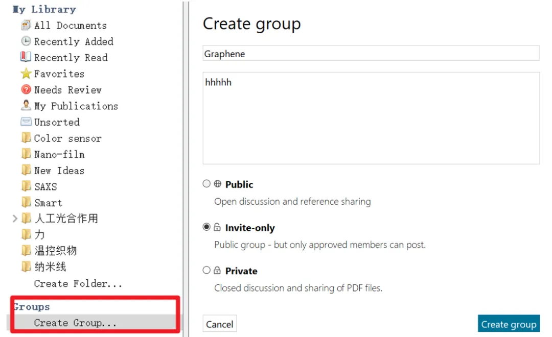Expand the 人工光合作用 folder arrow

(15, 219)
